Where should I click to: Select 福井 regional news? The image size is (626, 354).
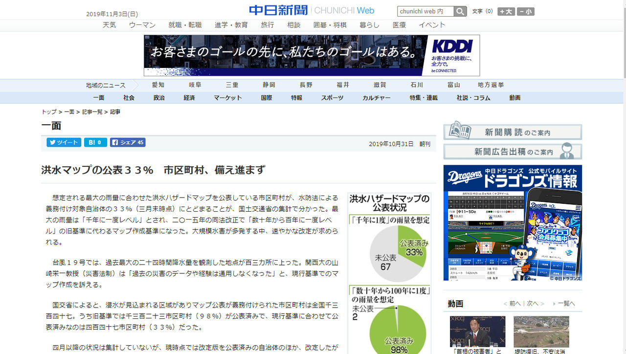(343, 85)
